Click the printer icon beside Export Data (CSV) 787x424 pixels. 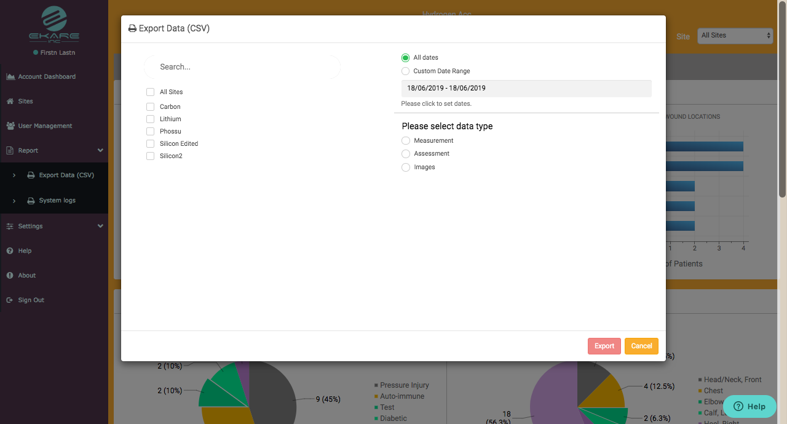click(x=30, y=175)
